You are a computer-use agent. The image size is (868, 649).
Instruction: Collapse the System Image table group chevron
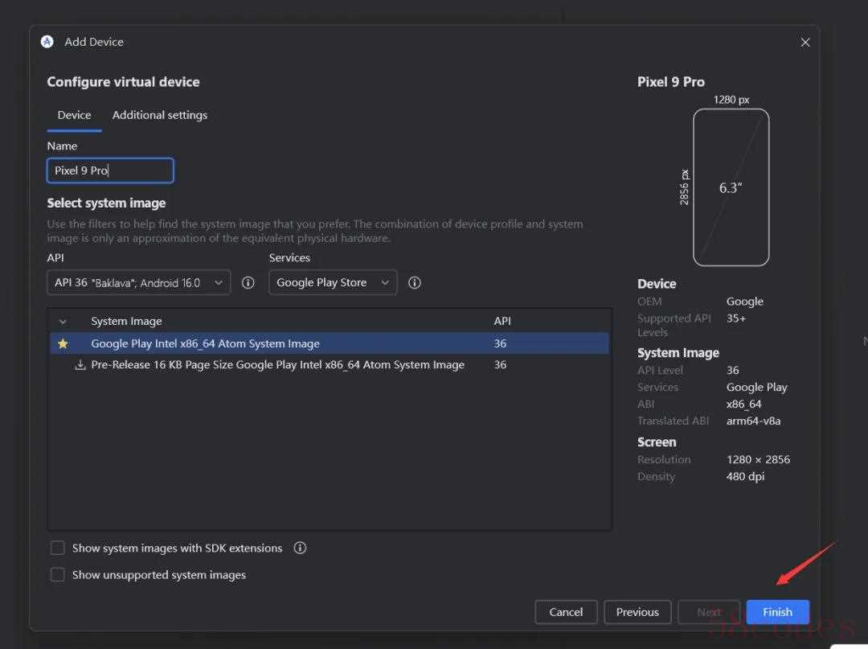tap(63, 321)
